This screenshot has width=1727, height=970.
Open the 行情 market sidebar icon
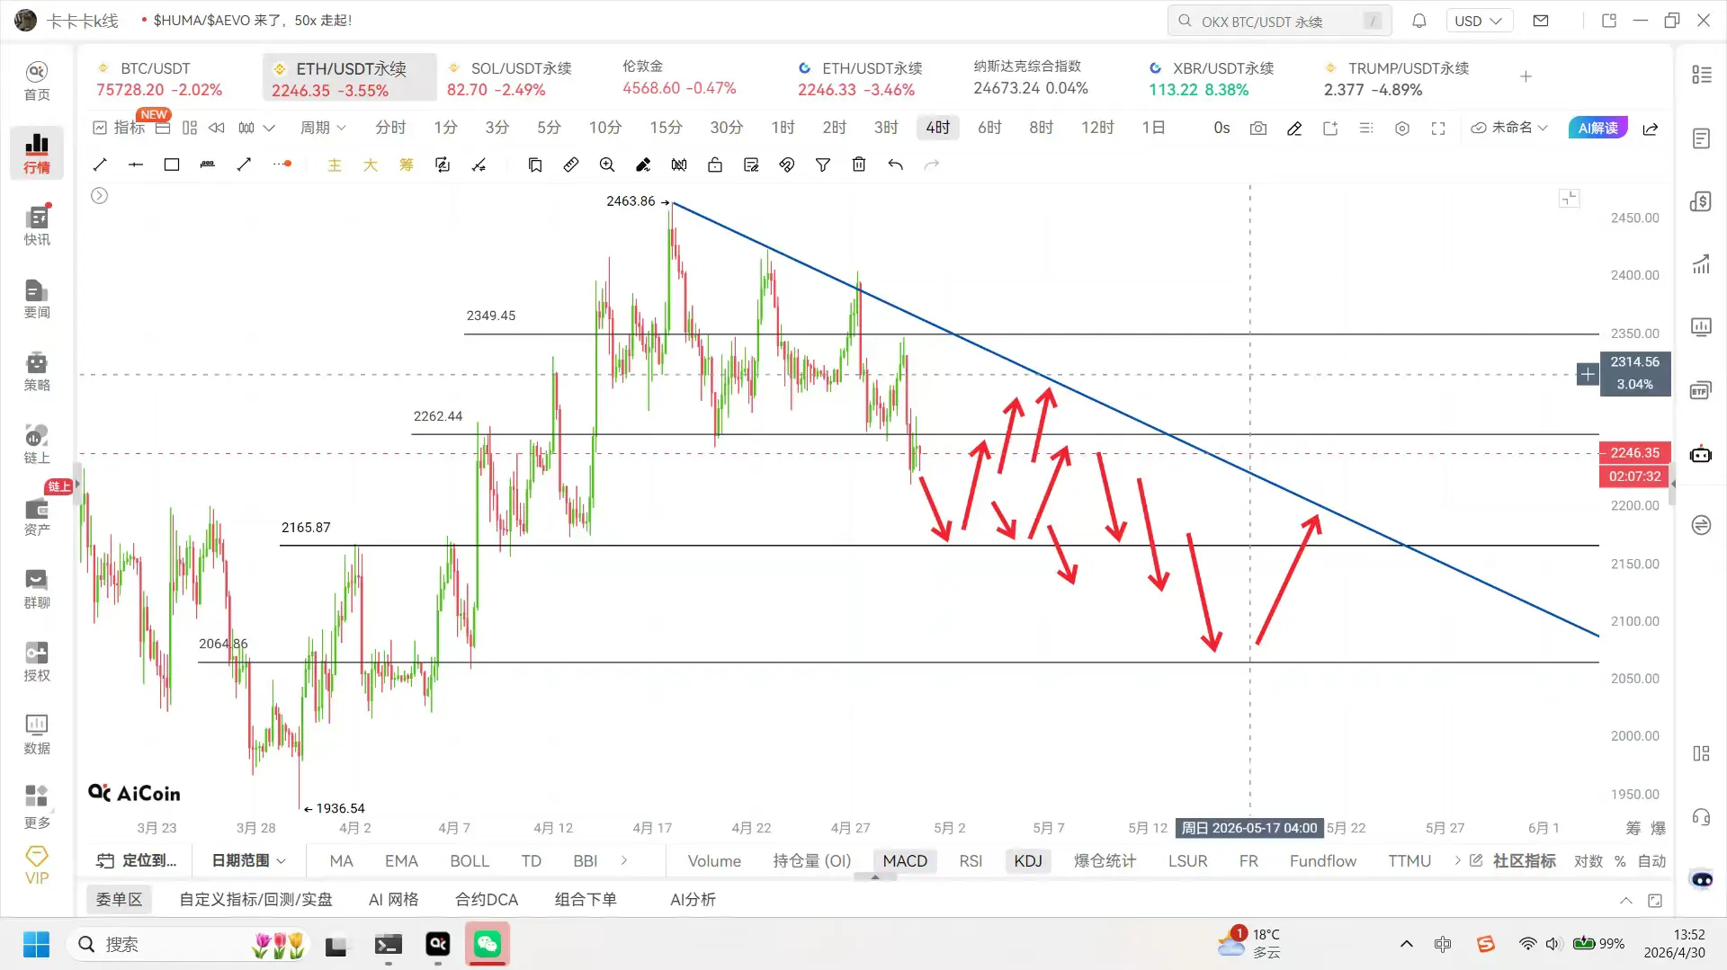coord(37,153)
